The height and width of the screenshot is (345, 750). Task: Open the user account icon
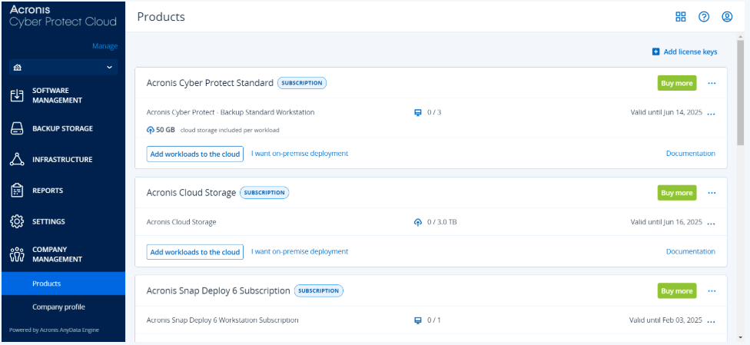(727, 17)
